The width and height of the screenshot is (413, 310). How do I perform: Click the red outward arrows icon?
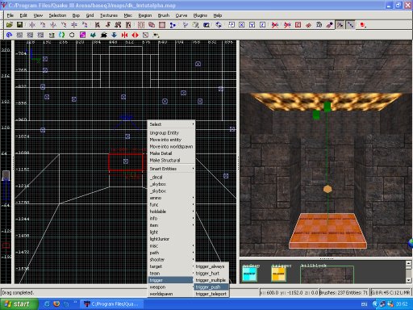coord(135,35)
